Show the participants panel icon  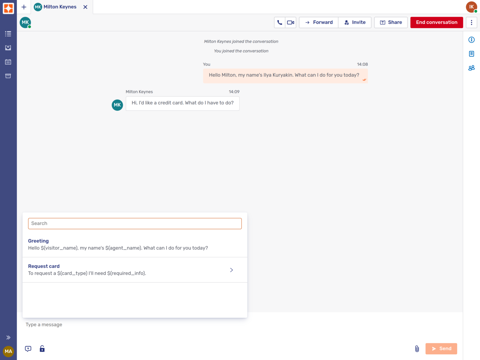[x=471, y=68]
